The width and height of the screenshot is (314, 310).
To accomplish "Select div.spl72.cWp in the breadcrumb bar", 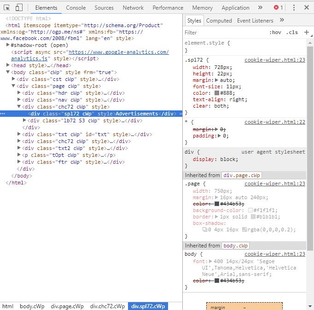I will coord(148,306).
